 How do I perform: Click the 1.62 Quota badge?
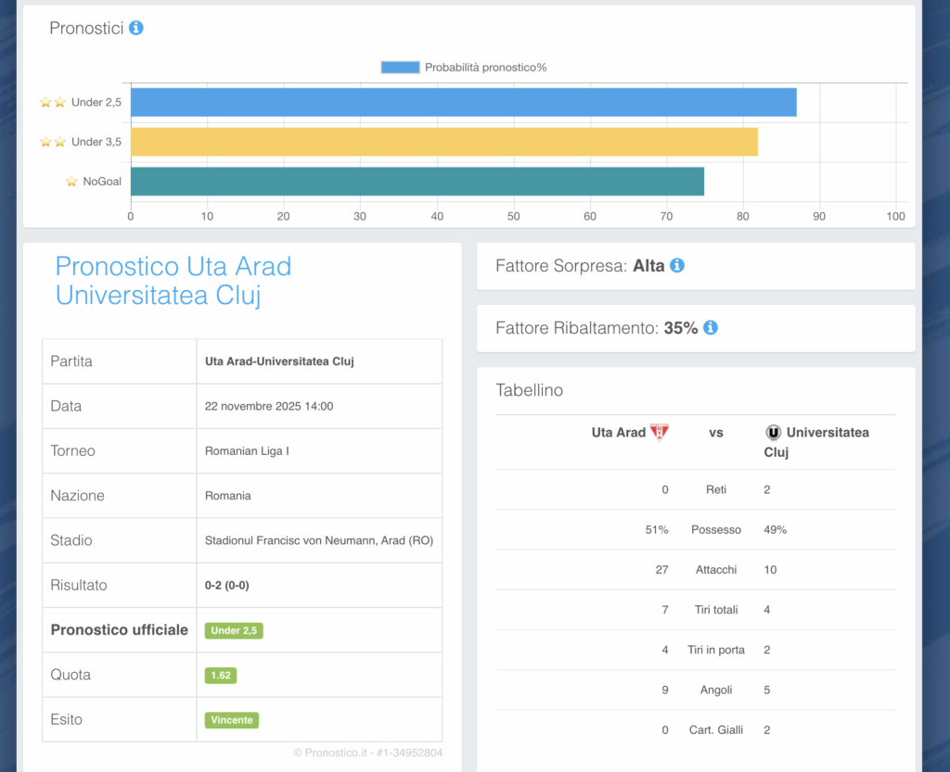(x=221, y=676)
